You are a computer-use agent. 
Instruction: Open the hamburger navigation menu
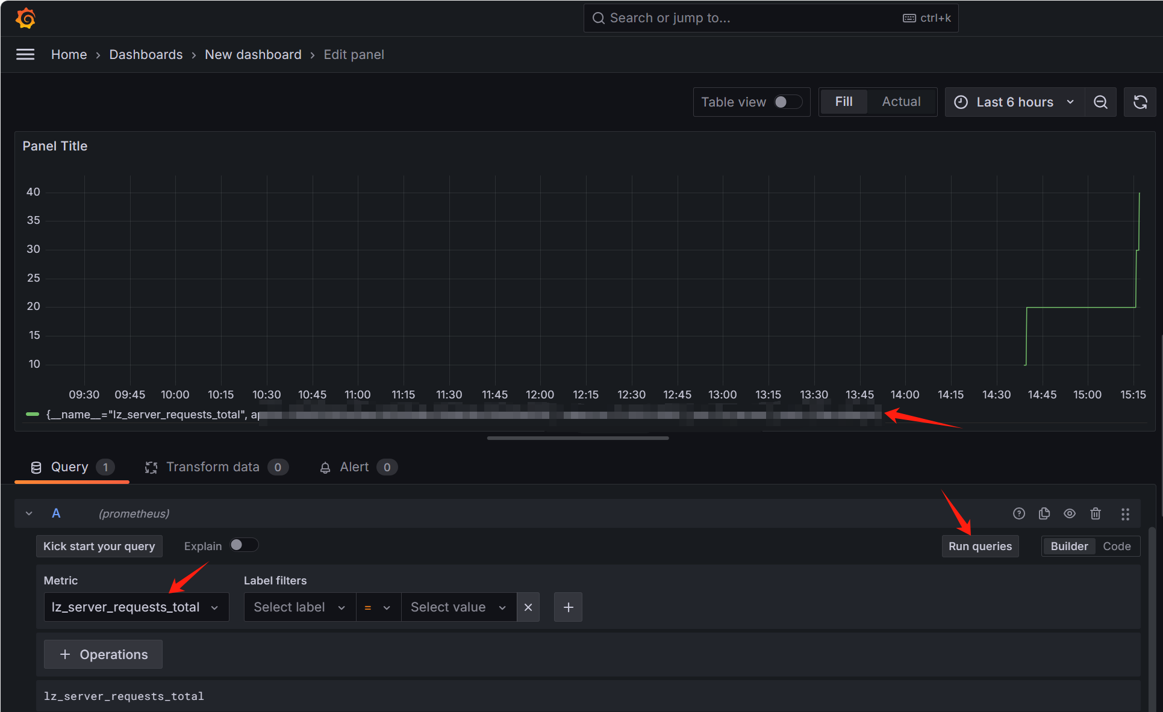(x=25, y=55)
